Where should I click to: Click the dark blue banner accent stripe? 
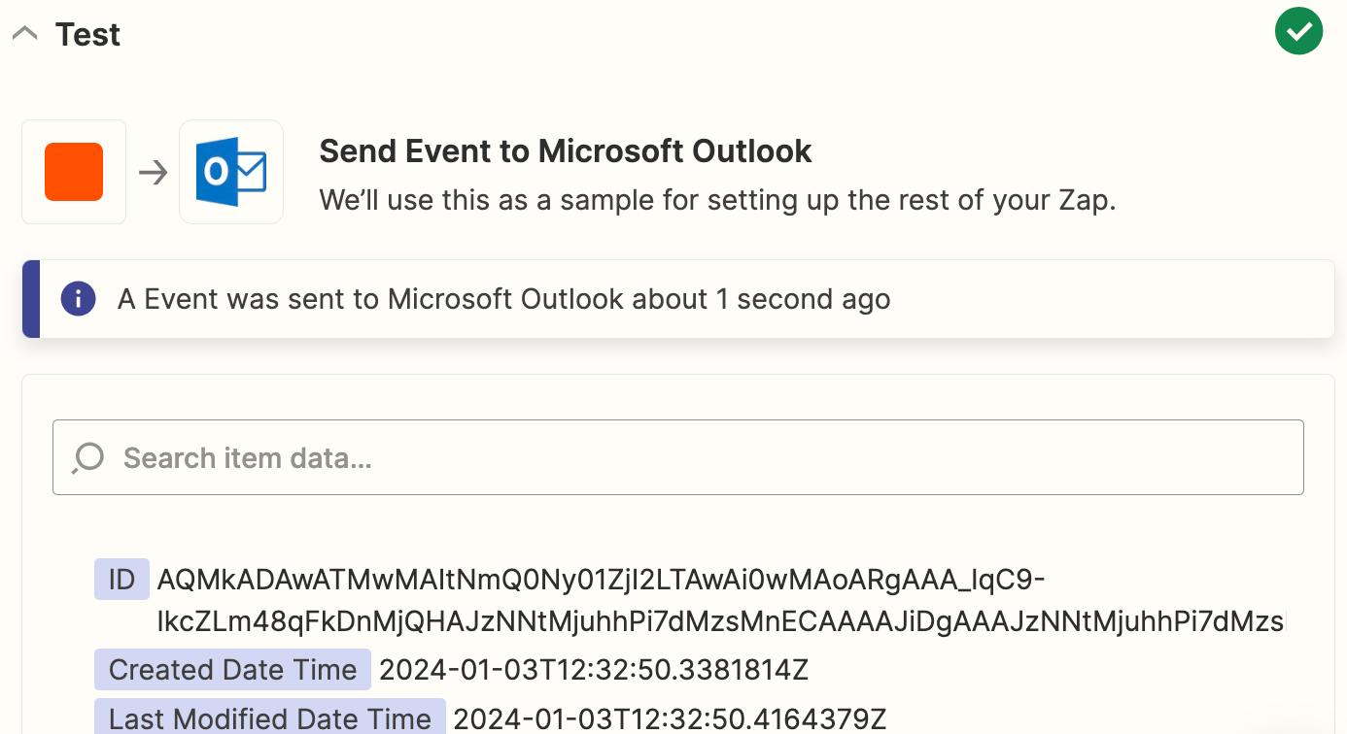coord(31,299)
